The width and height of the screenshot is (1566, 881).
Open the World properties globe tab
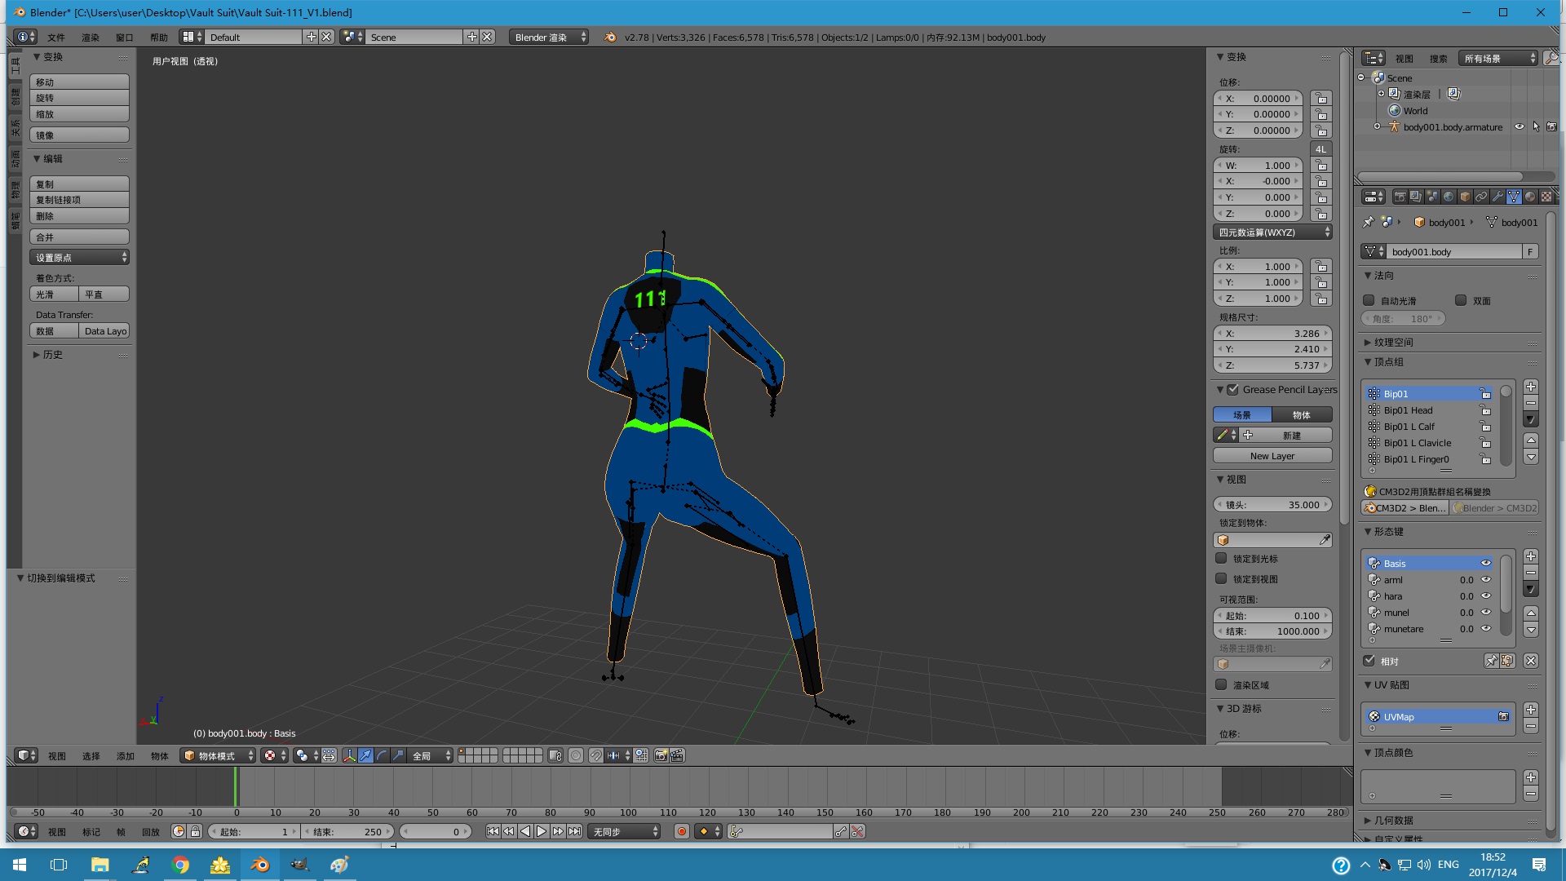pyautogui.click(x=1449, y=197)
